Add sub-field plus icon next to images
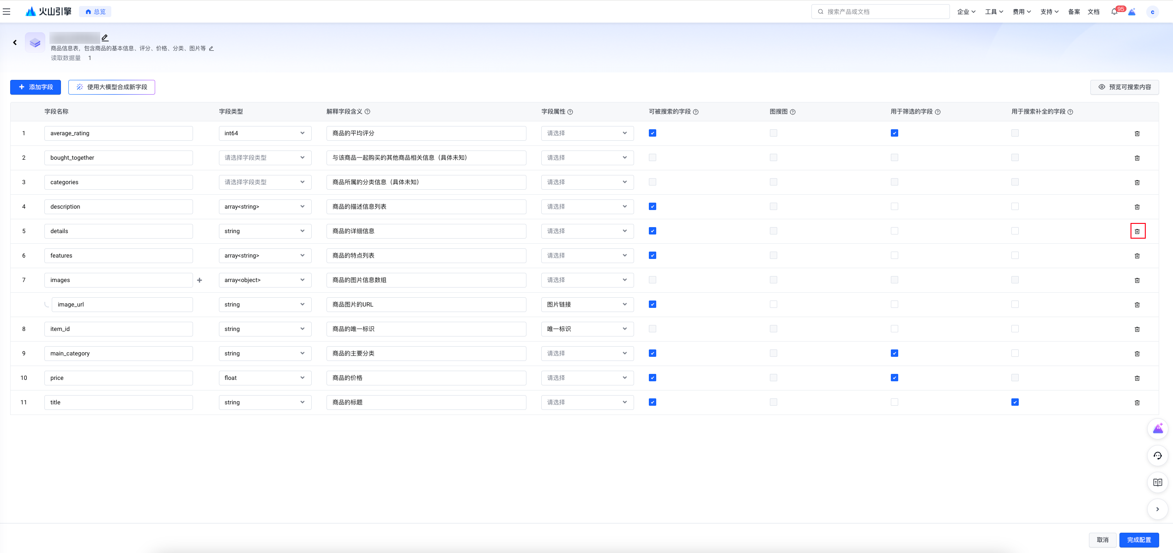The height and width of the screenshot is (553, 1173). pyautogui.click(x=200, y=280)
